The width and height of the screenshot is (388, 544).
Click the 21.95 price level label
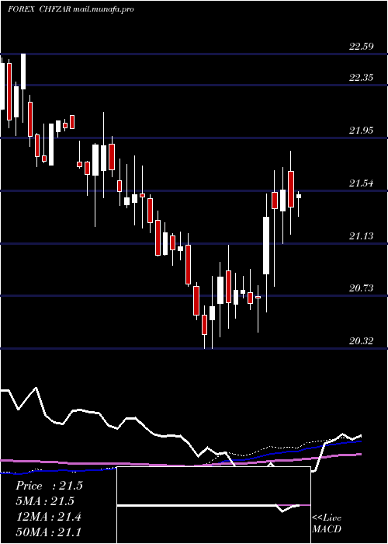click(x=362, y=131)
